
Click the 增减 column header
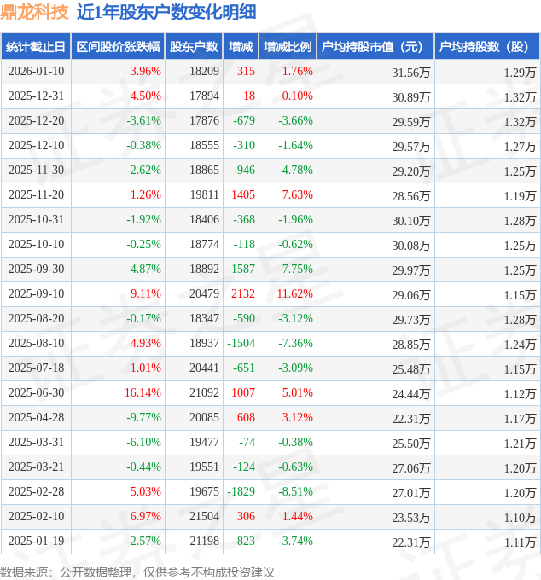[x=241, y=47]
